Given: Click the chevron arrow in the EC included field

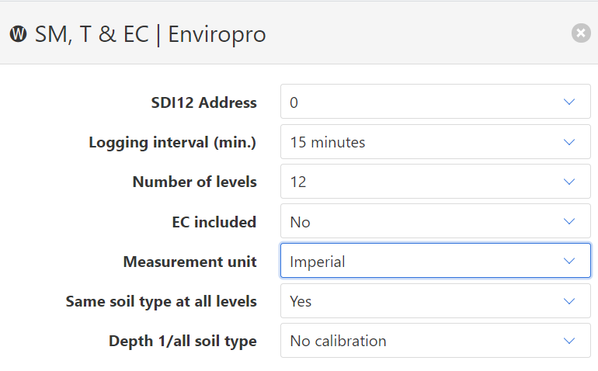Looking at the screenshot, I should pos(569,222).
